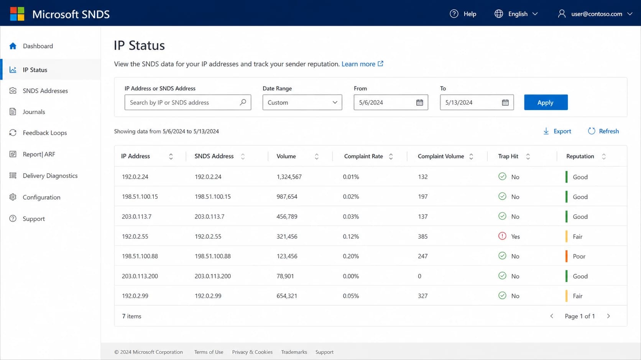This screenshot has width=641, height=360.
Task: Go to next page arrow
Action: coord(608,316)
